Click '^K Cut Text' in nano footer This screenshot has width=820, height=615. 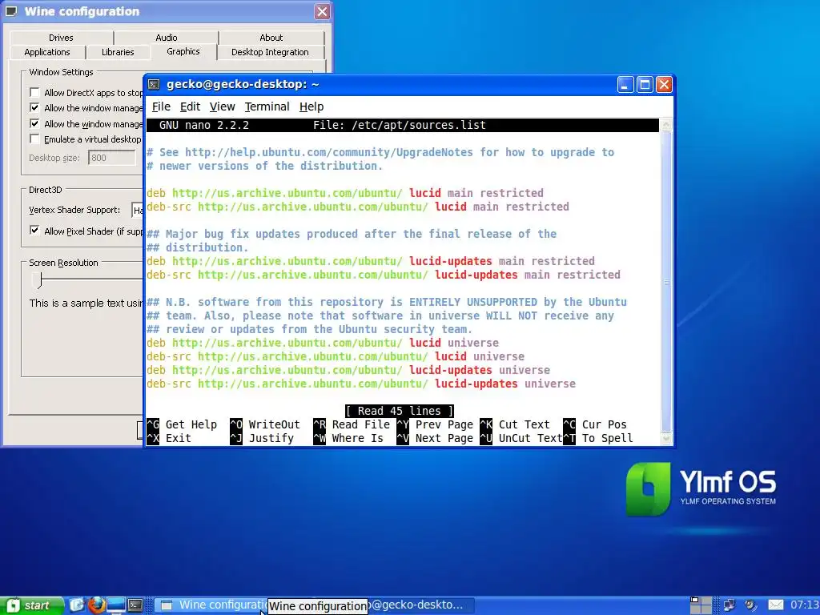(515, 424)
